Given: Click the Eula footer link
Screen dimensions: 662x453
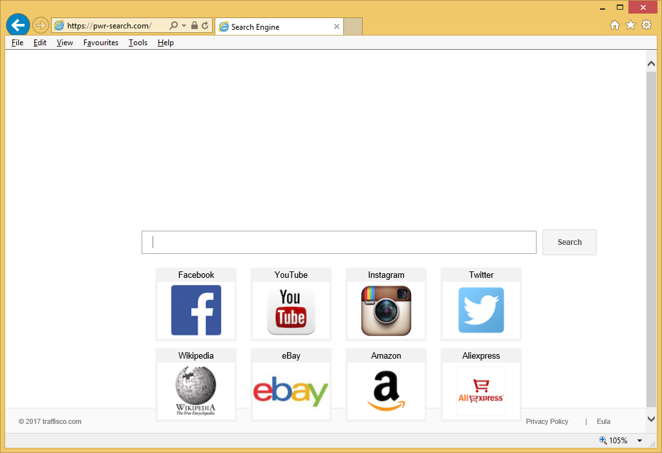Looking at the screenshot, I should click(x=603, y=421).
